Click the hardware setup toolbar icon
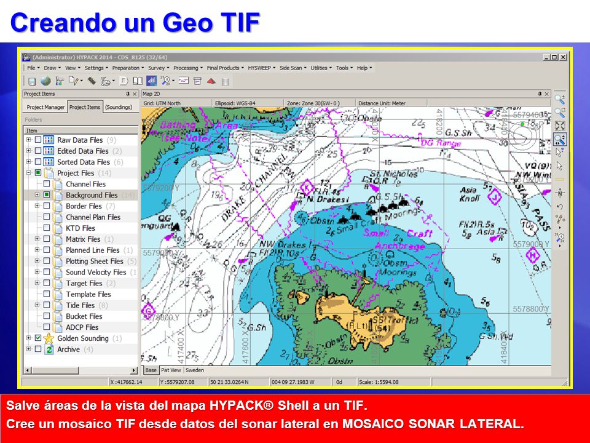This screenshot has height=443, width=590. click(59, 81)
